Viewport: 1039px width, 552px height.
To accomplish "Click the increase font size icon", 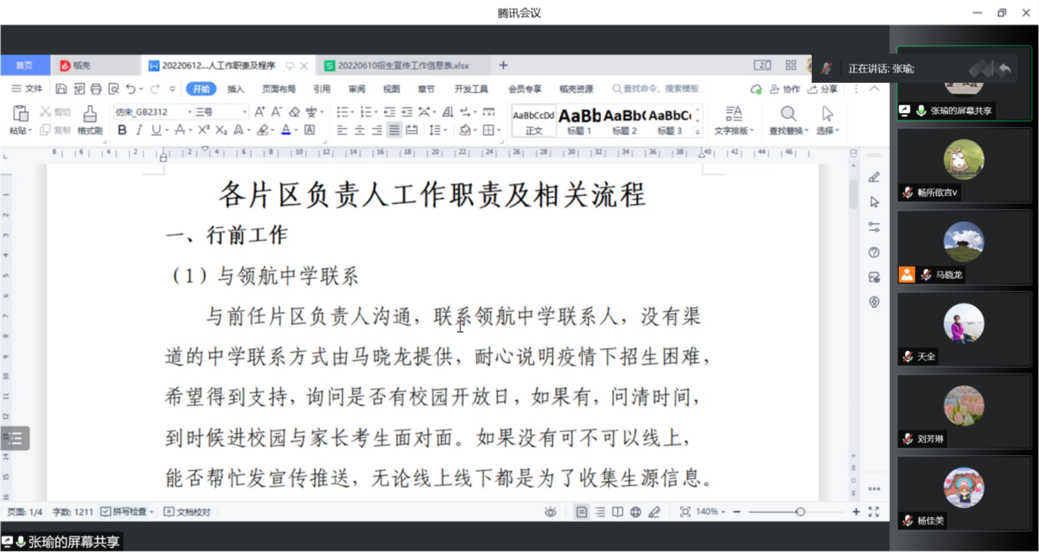I will (259, 112).
